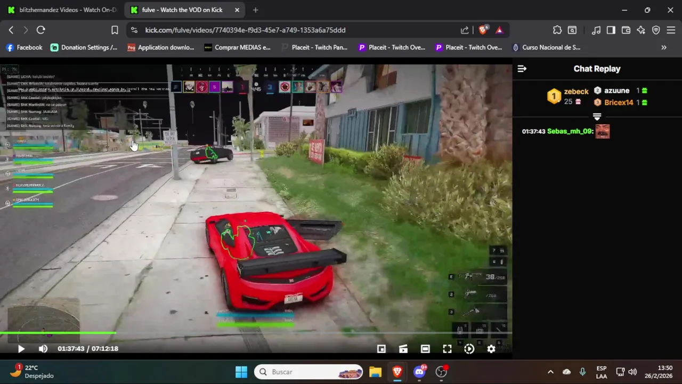This screenshot has width=682, height=384.
Task: Click the emote in Sebas_mh_09's message
Action: coord(603,131)
